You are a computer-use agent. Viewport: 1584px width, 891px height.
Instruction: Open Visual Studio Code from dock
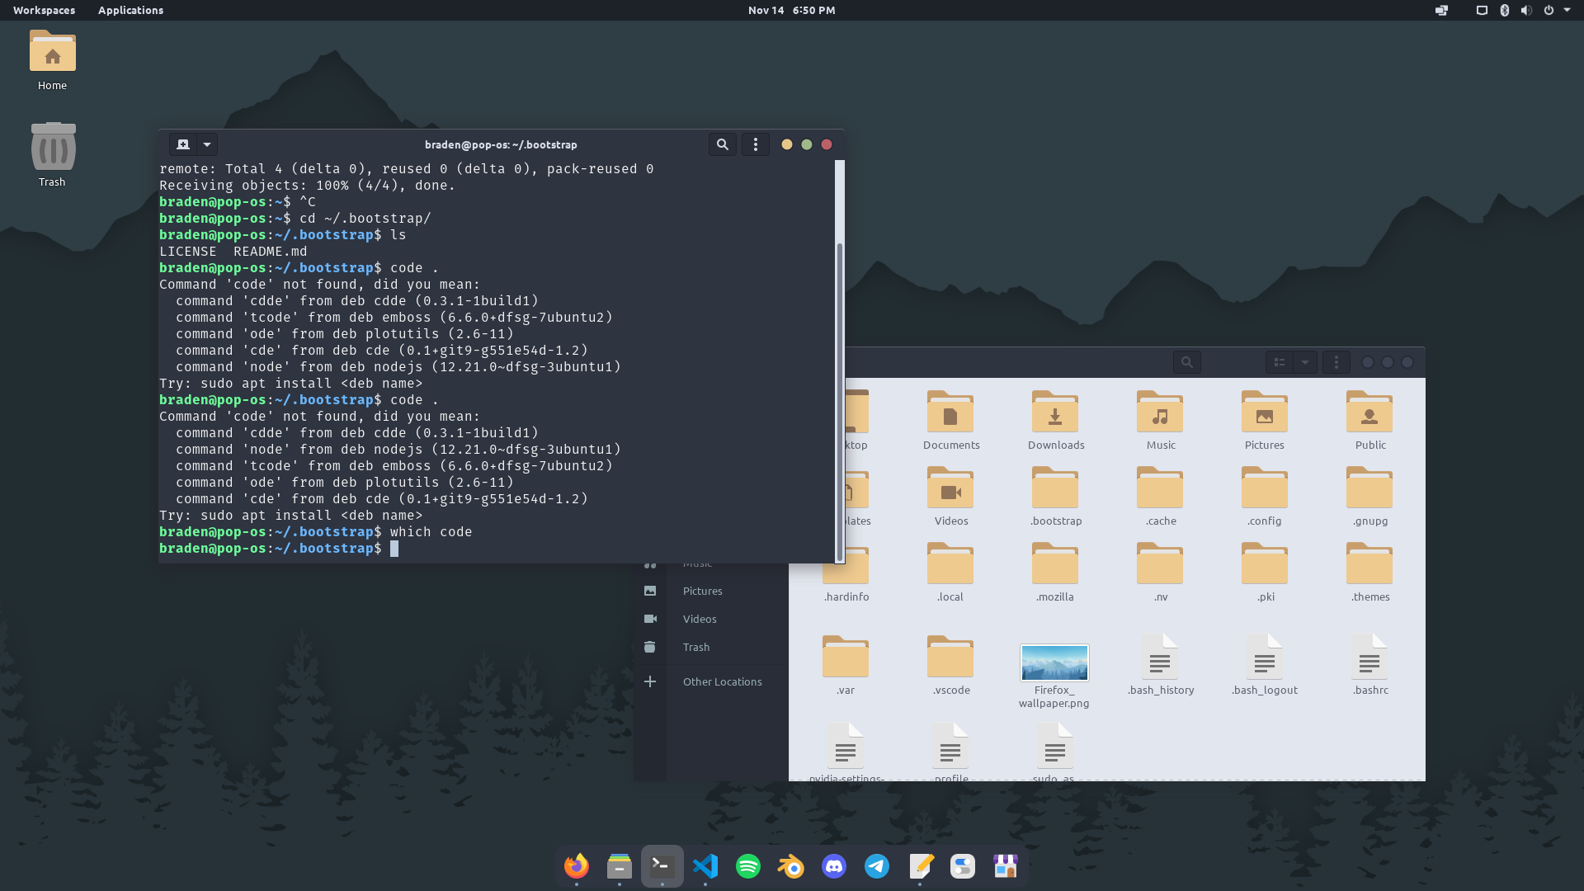pos(705,866)
